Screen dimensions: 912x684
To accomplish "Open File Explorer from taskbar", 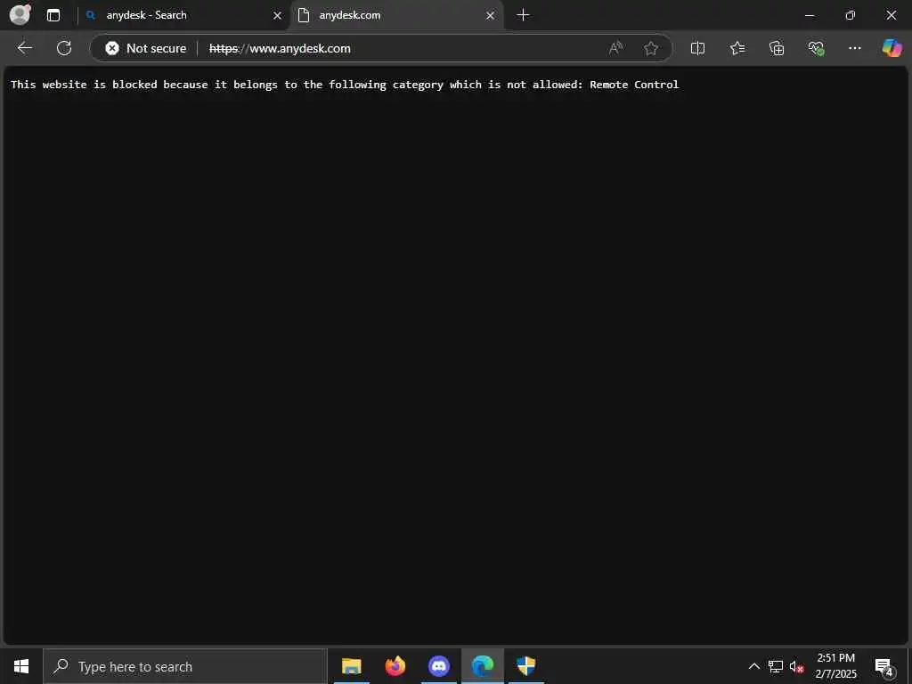I will click(351, 666).
